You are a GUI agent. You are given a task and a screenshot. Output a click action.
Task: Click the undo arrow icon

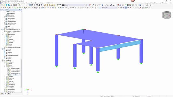pos(22,5)
